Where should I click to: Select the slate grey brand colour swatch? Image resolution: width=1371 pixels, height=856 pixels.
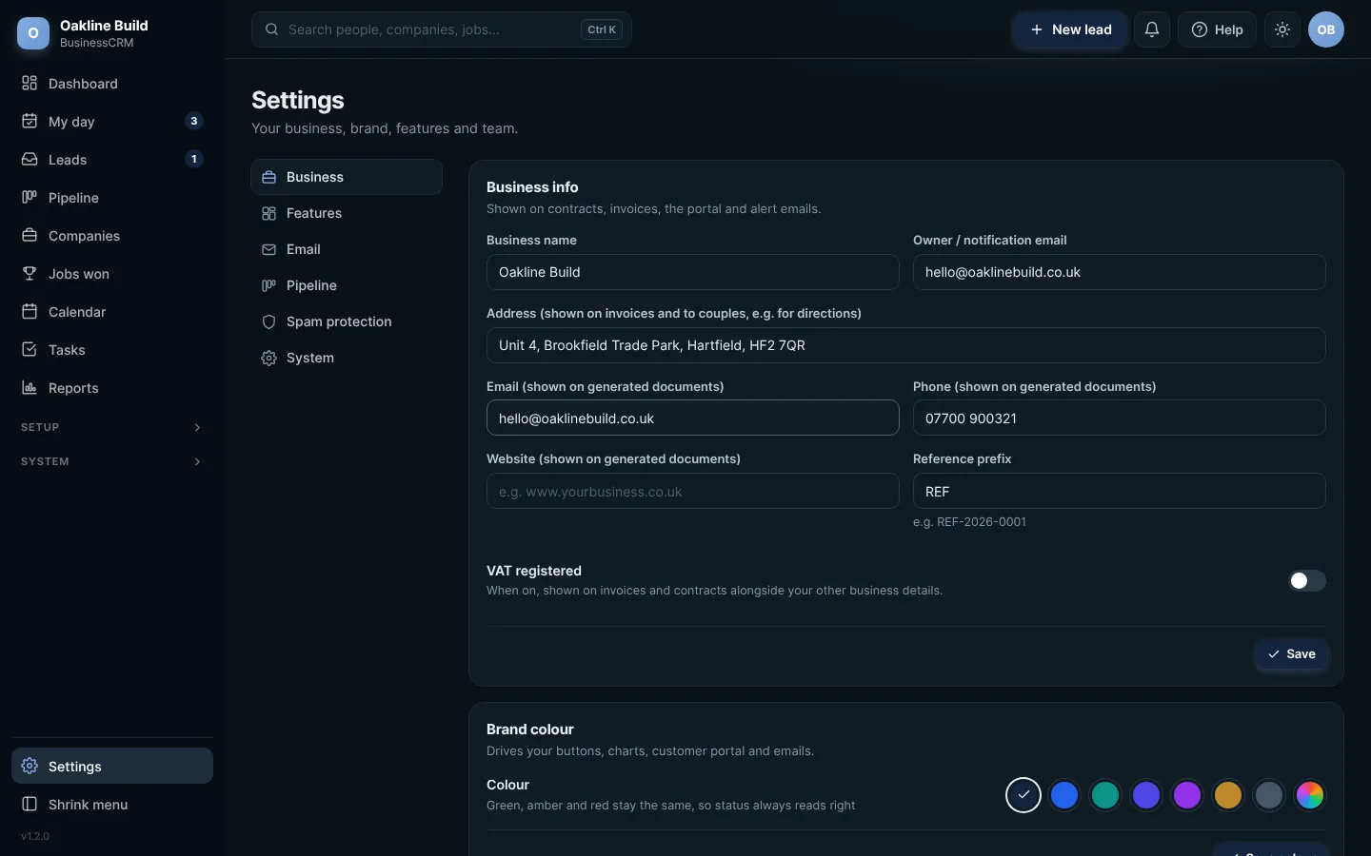1269,795
